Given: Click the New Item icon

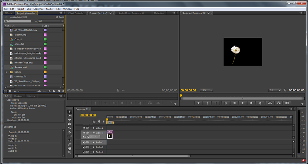Looking at the screenshot, I should [59, 91].
